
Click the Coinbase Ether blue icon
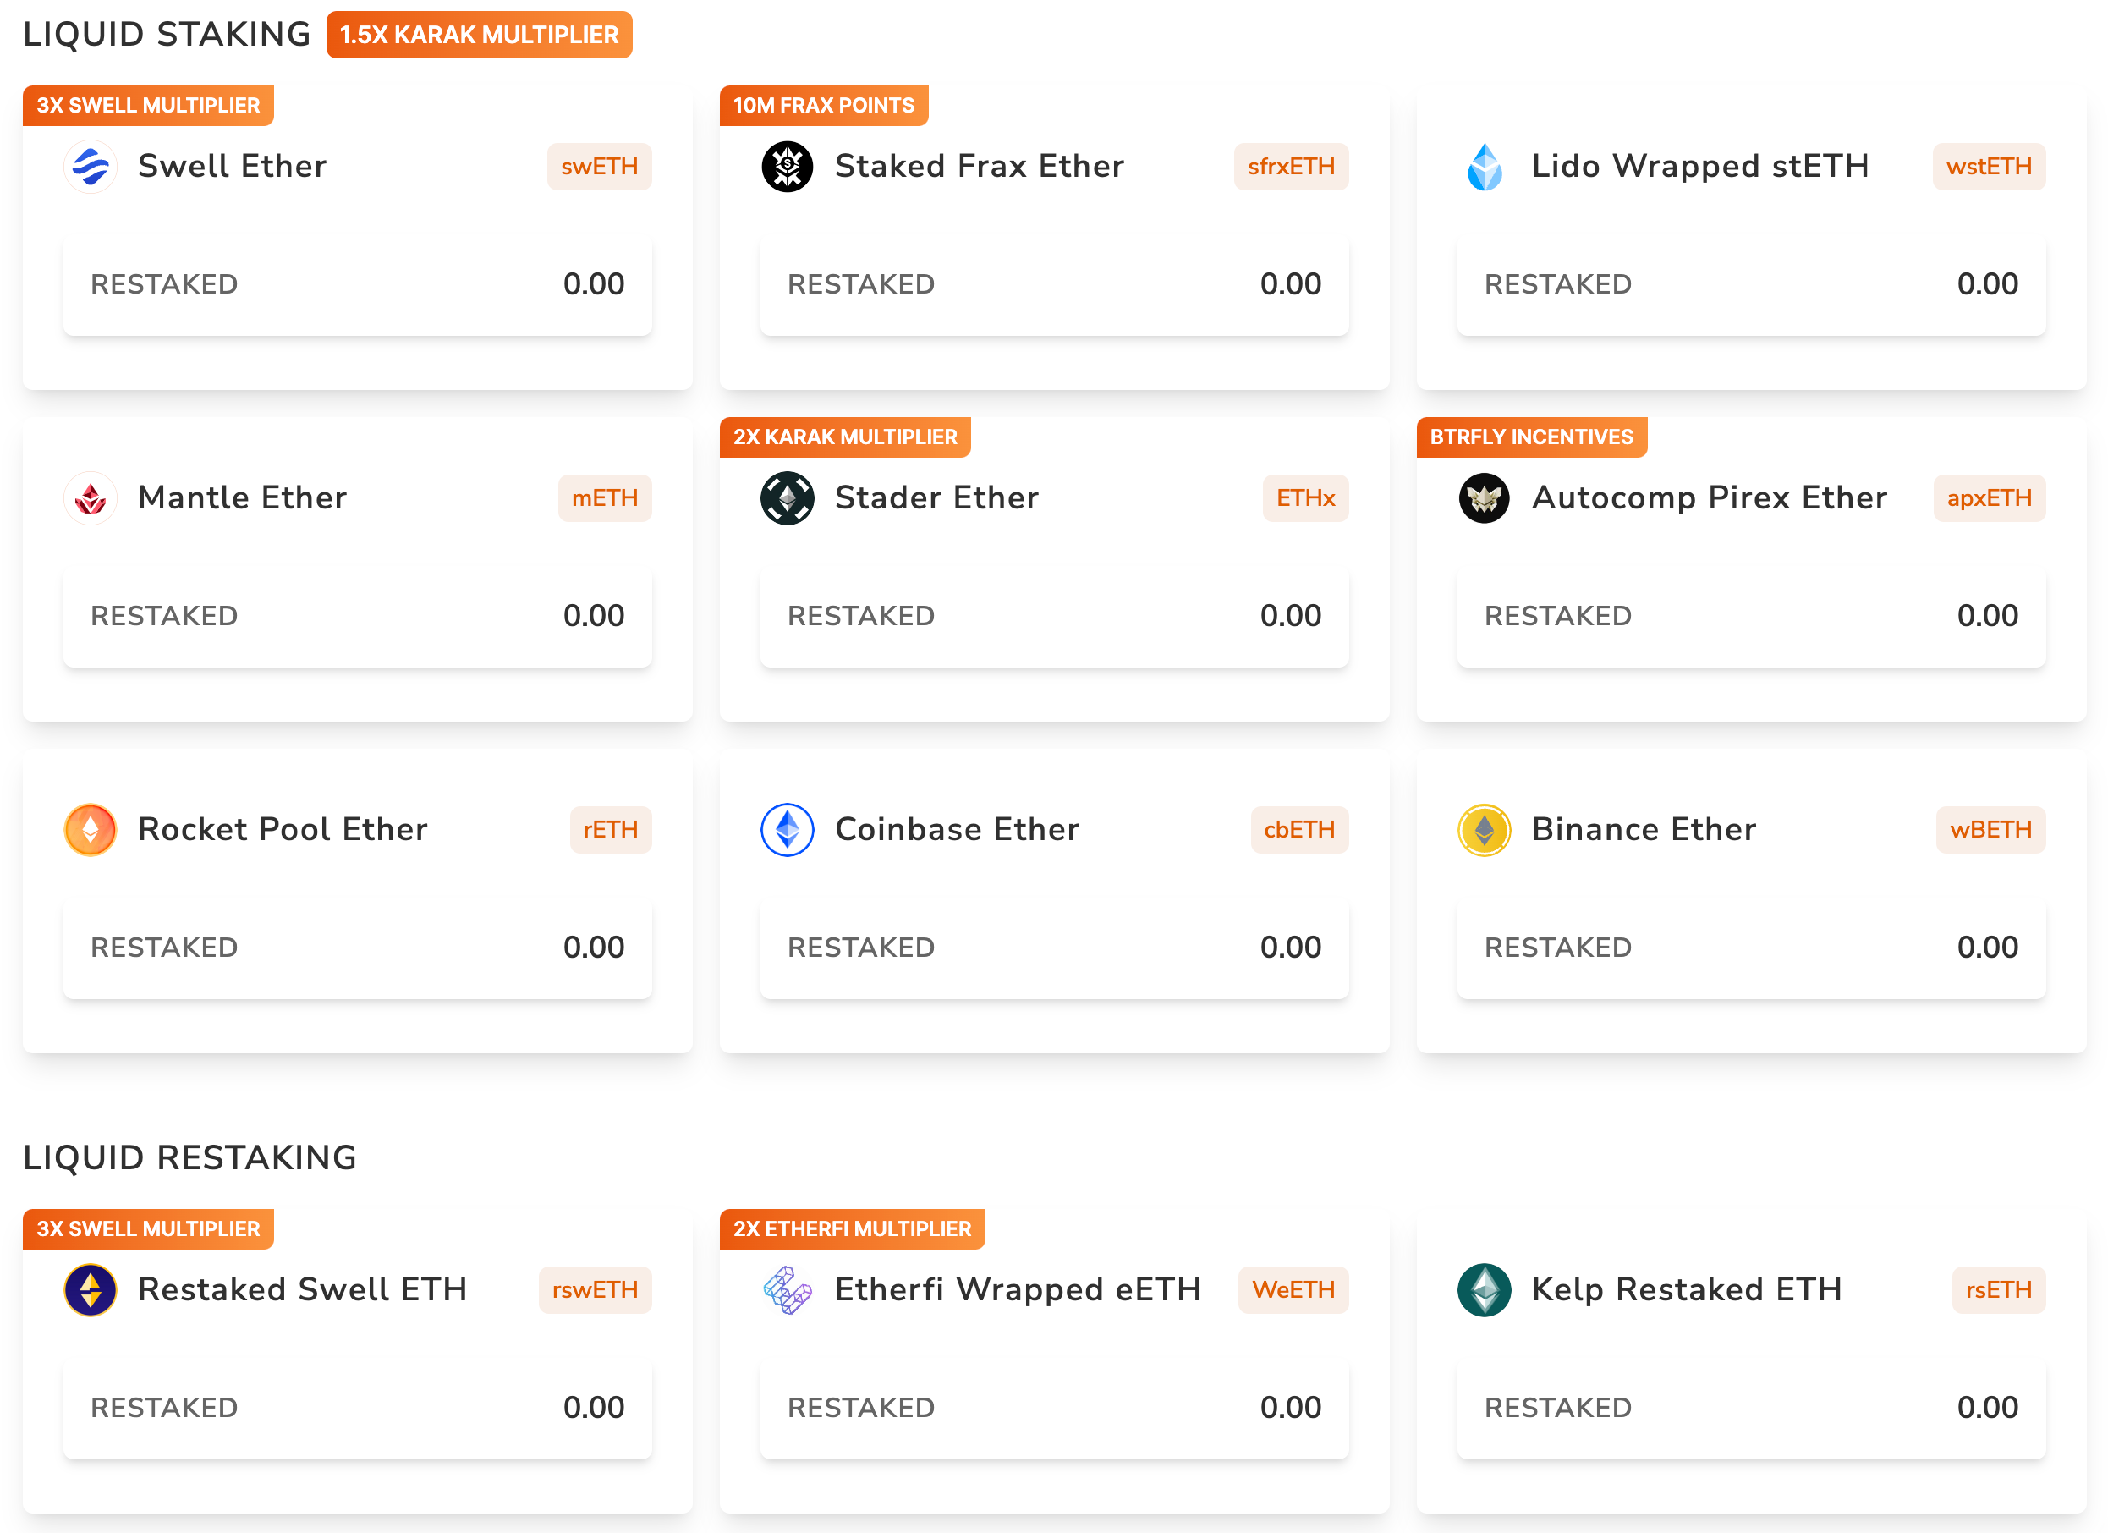[x=787, y=829]
